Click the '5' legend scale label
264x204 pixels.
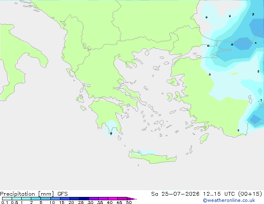[x=41, y=202]
